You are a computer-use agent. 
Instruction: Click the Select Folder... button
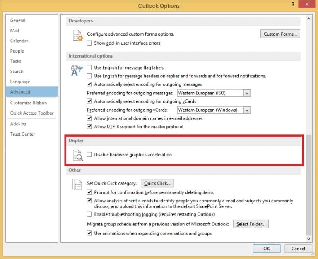click(x=251, y=224)
